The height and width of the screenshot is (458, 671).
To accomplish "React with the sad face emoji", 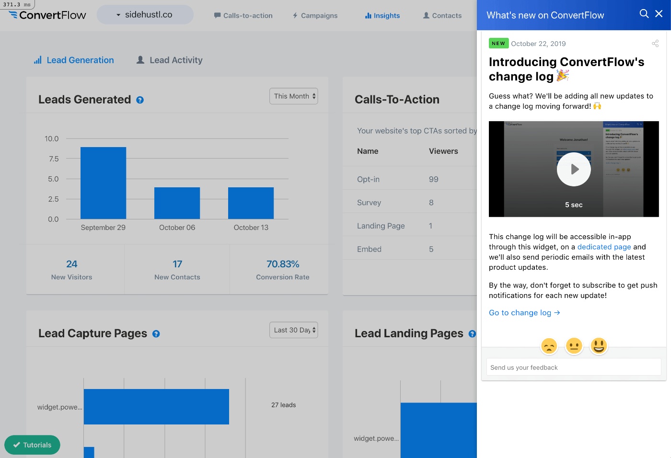I will coord(549,345).
